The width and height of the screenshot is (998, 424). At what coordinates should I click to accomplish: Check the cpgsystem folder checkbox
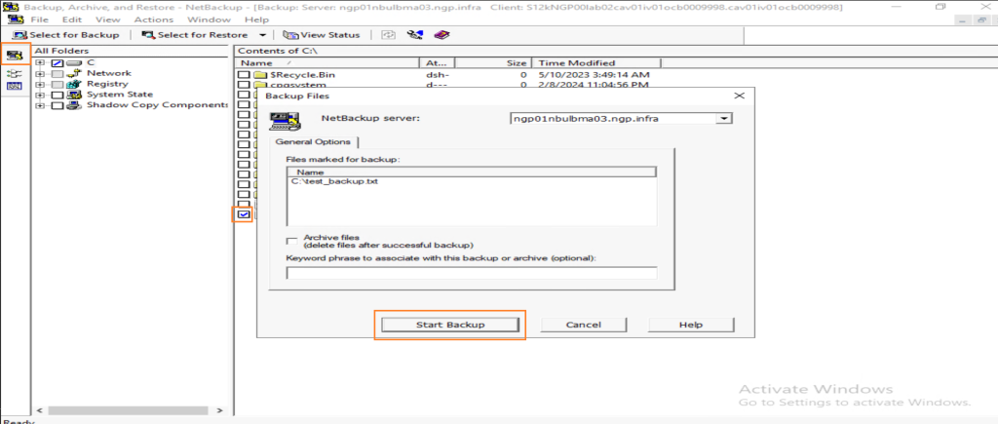(244, 86)
